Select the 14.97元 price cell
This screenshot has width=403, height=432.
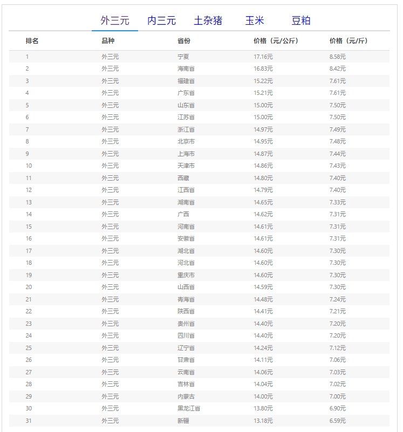(263, 129)
